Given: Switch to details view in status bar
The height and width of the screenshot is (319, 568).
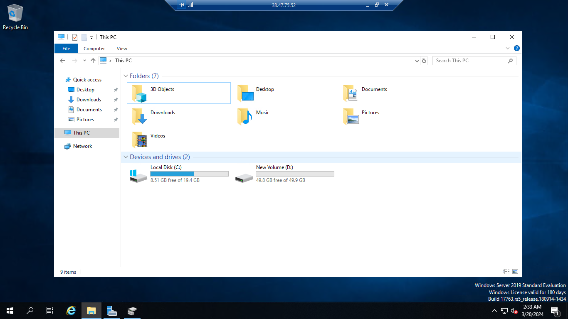Looking at the screenshot, I should point(506,271).
